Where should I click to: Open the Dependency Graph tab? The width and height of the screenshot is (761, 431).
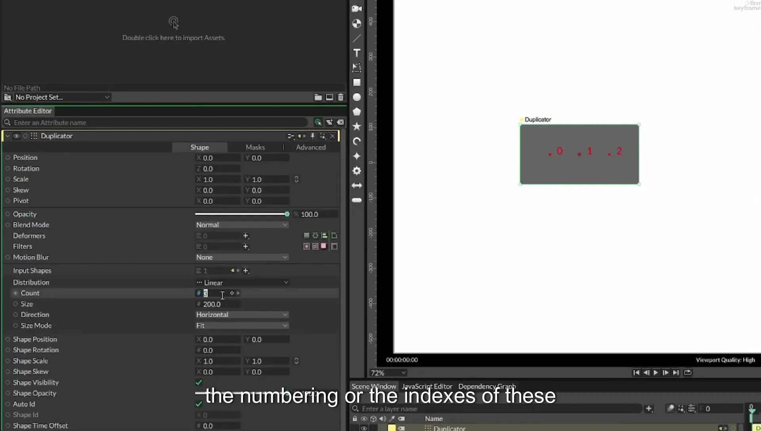(x=487, y=386)
